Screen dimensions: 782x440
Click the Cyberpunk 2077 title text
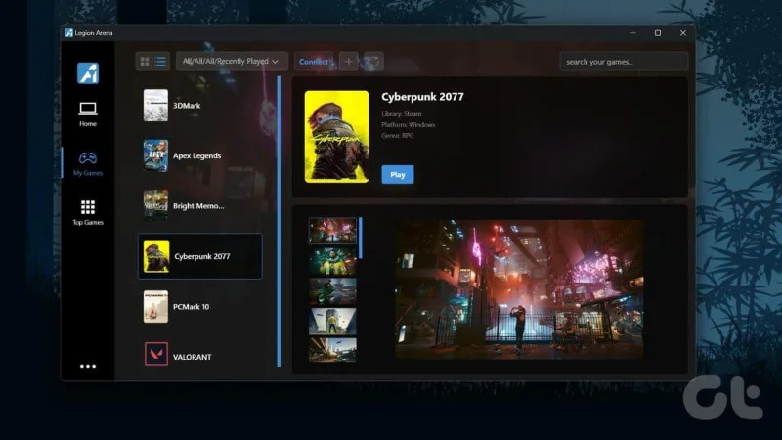[422, 97]
